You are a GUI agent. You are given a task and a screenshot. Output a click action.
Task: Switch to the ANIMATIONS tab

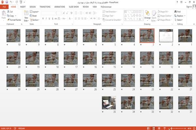60,7
